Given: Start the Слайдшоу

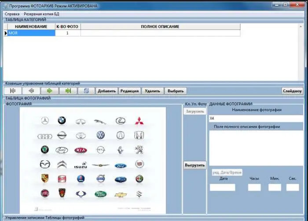Looking at the screenshot, I should (292, 91).
